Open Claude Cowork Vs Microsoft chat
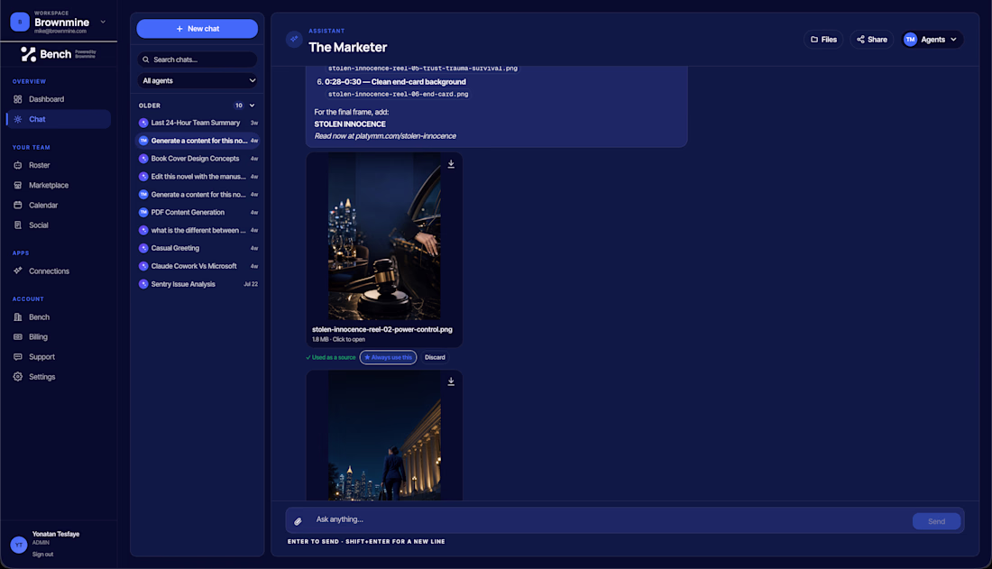992x569 pixels. pyautogui.click(x=197, y=266)
